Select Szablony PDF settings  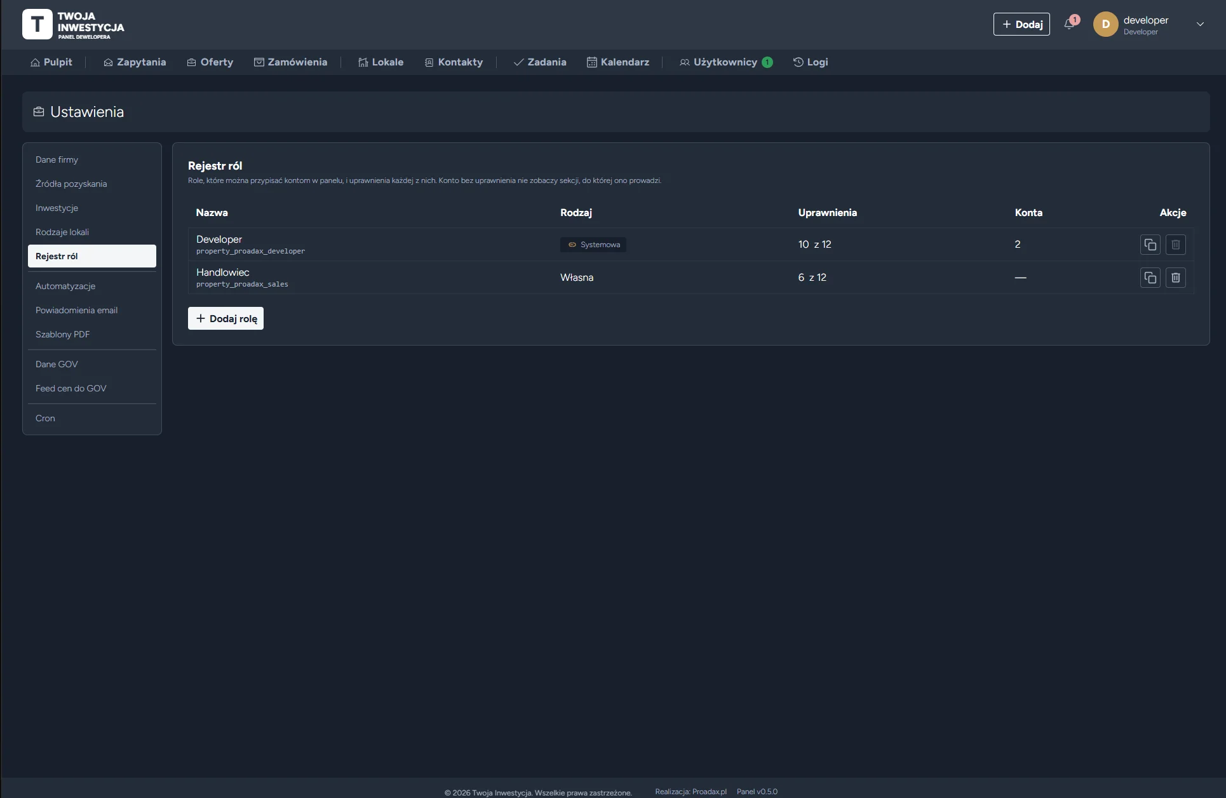92,334
